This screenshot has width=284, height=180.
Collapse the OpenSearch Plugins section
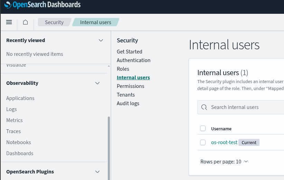pyautogui.click(x=97, y=172)
